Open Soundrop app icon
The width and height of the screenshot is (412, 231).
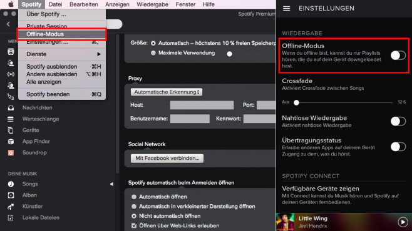[11, 153]
